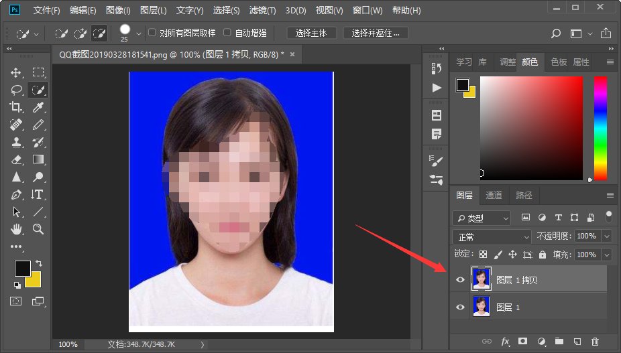
Task: Open the Search icon in options bar
Action: click(556, 33)
